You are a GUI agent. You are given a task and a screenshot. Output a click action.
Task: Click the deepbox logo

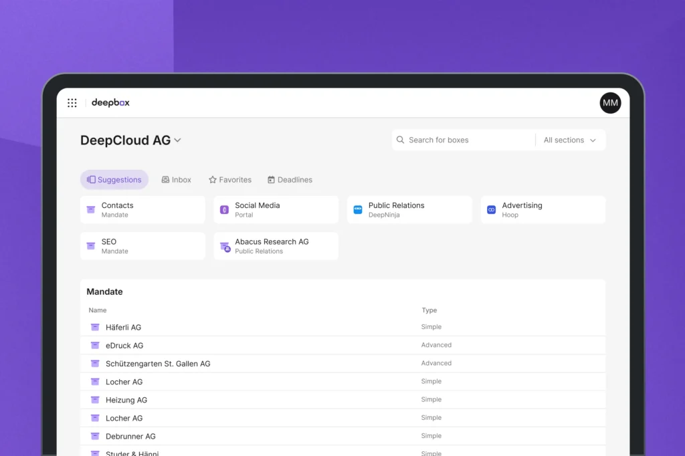[x=110, y=103]
